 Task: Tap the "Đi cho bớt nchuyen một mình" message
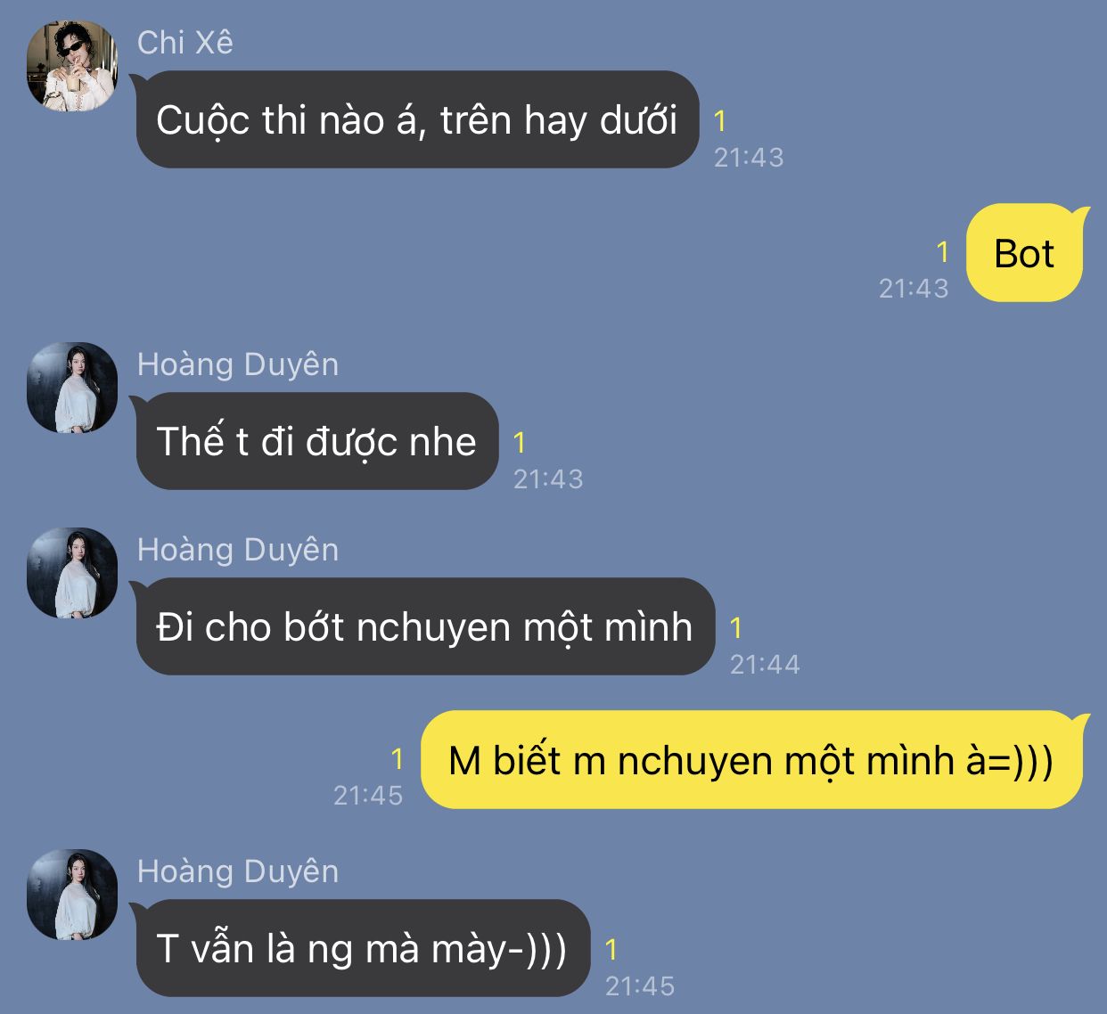[x=425, y=626]
